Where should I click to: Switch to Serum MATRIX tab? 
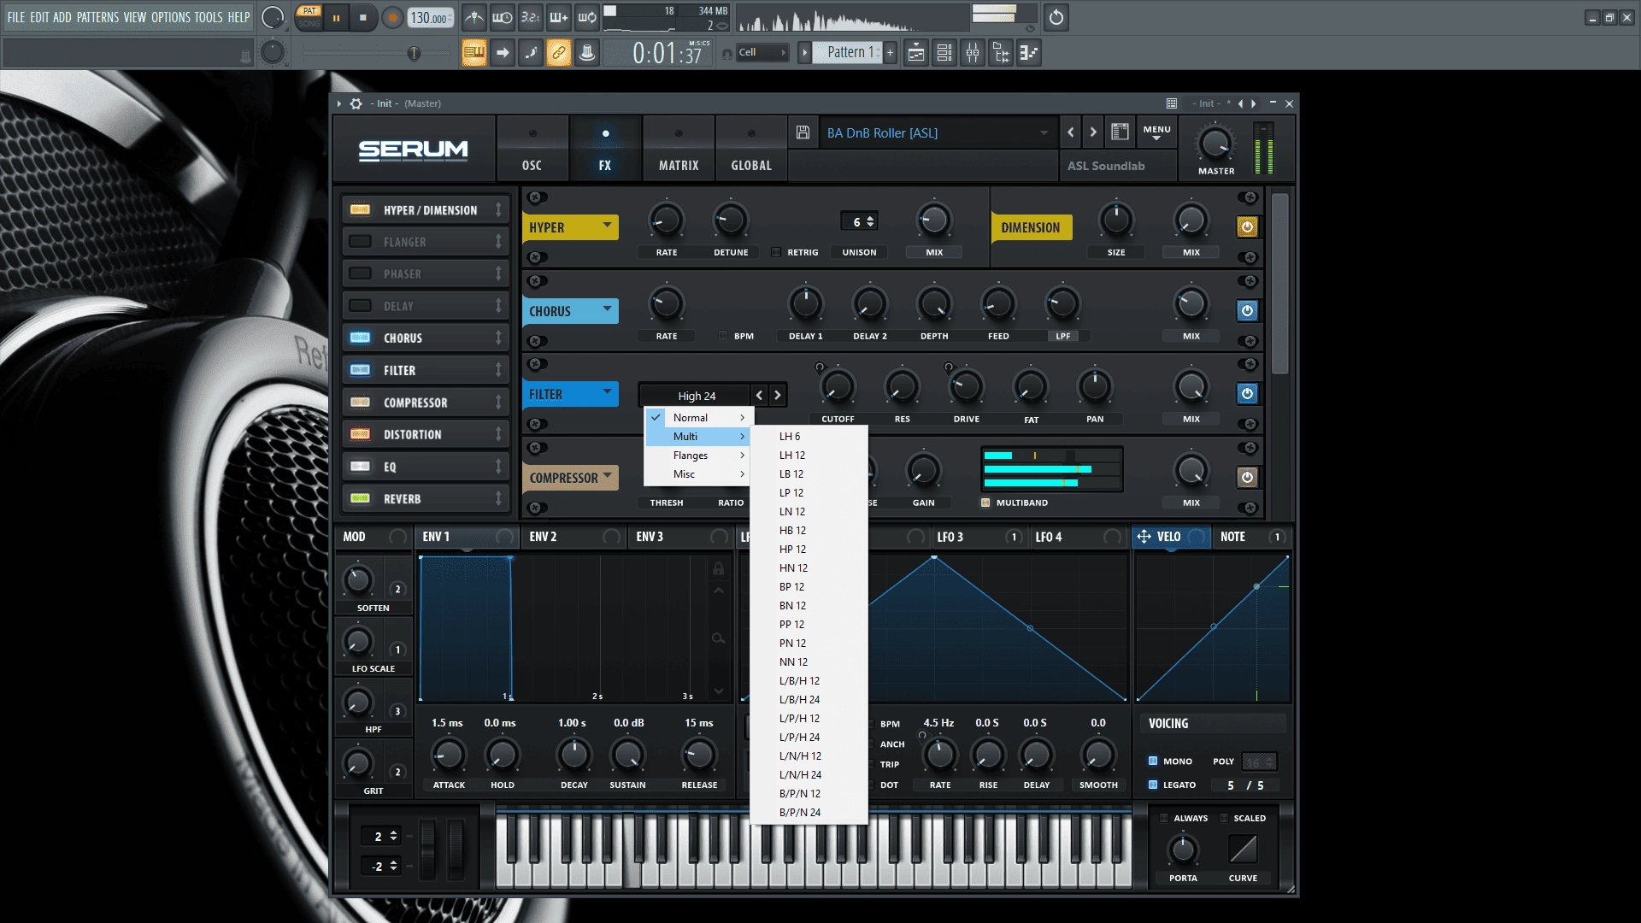[679, 149]
